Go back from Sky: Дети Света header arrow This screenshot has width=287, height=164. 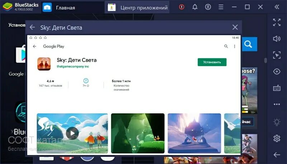[x=32, y=27]
